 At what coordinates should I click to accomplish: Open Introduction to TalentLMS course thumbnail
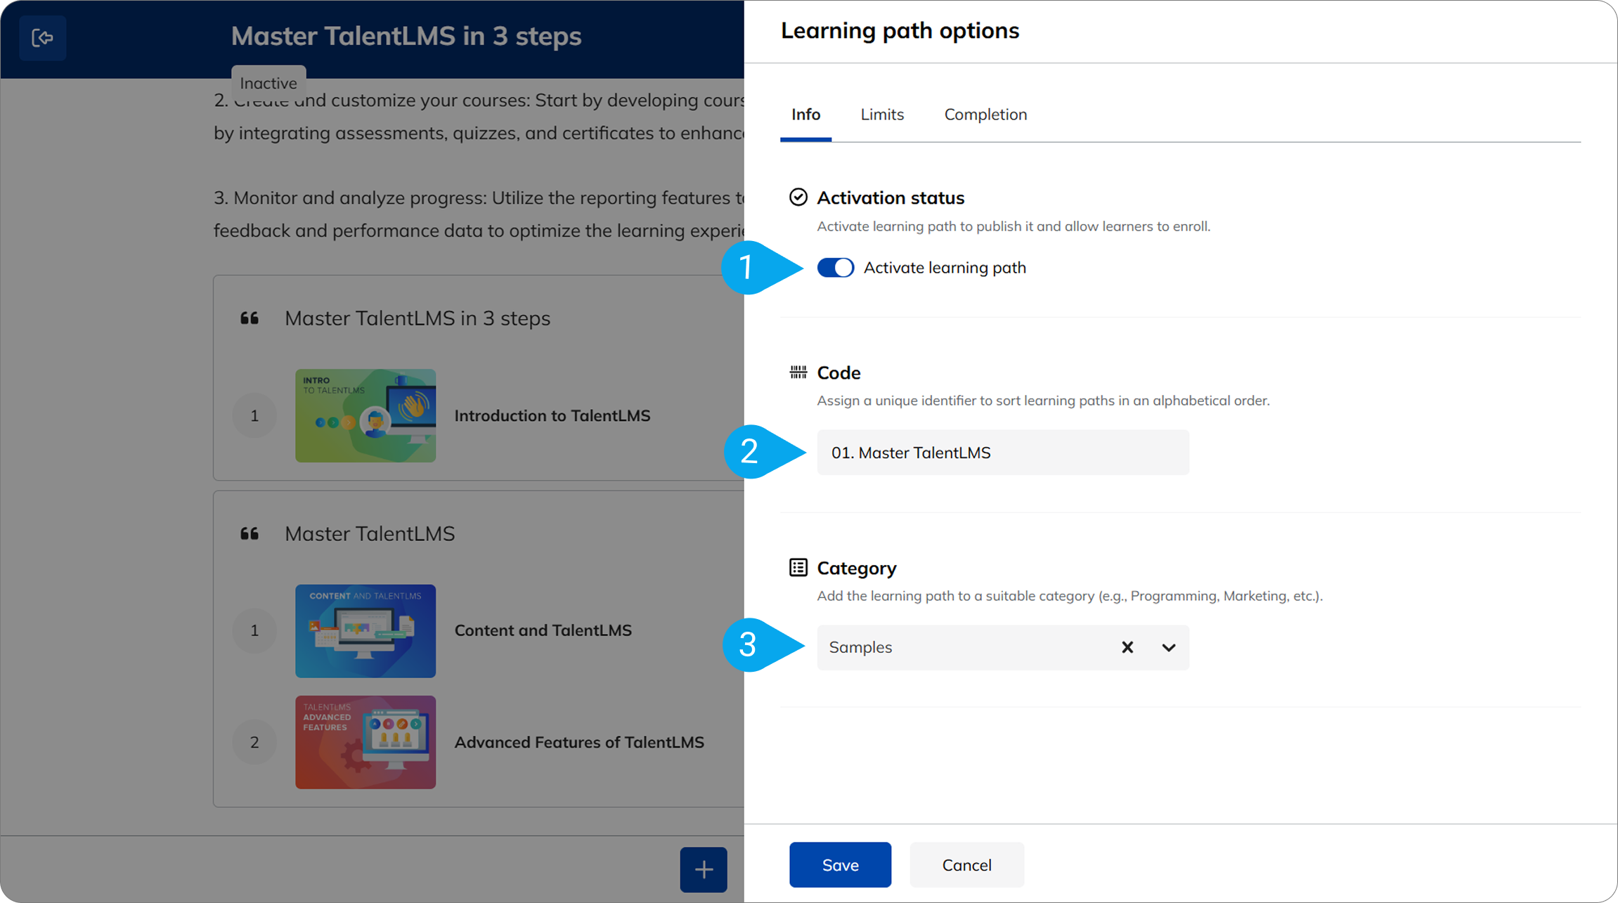tap(365, 415)
